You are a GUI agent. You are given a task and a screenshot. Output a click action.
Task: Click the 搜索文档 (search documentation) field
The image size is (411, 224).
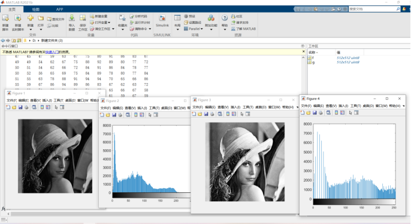[x=373, y=9]
